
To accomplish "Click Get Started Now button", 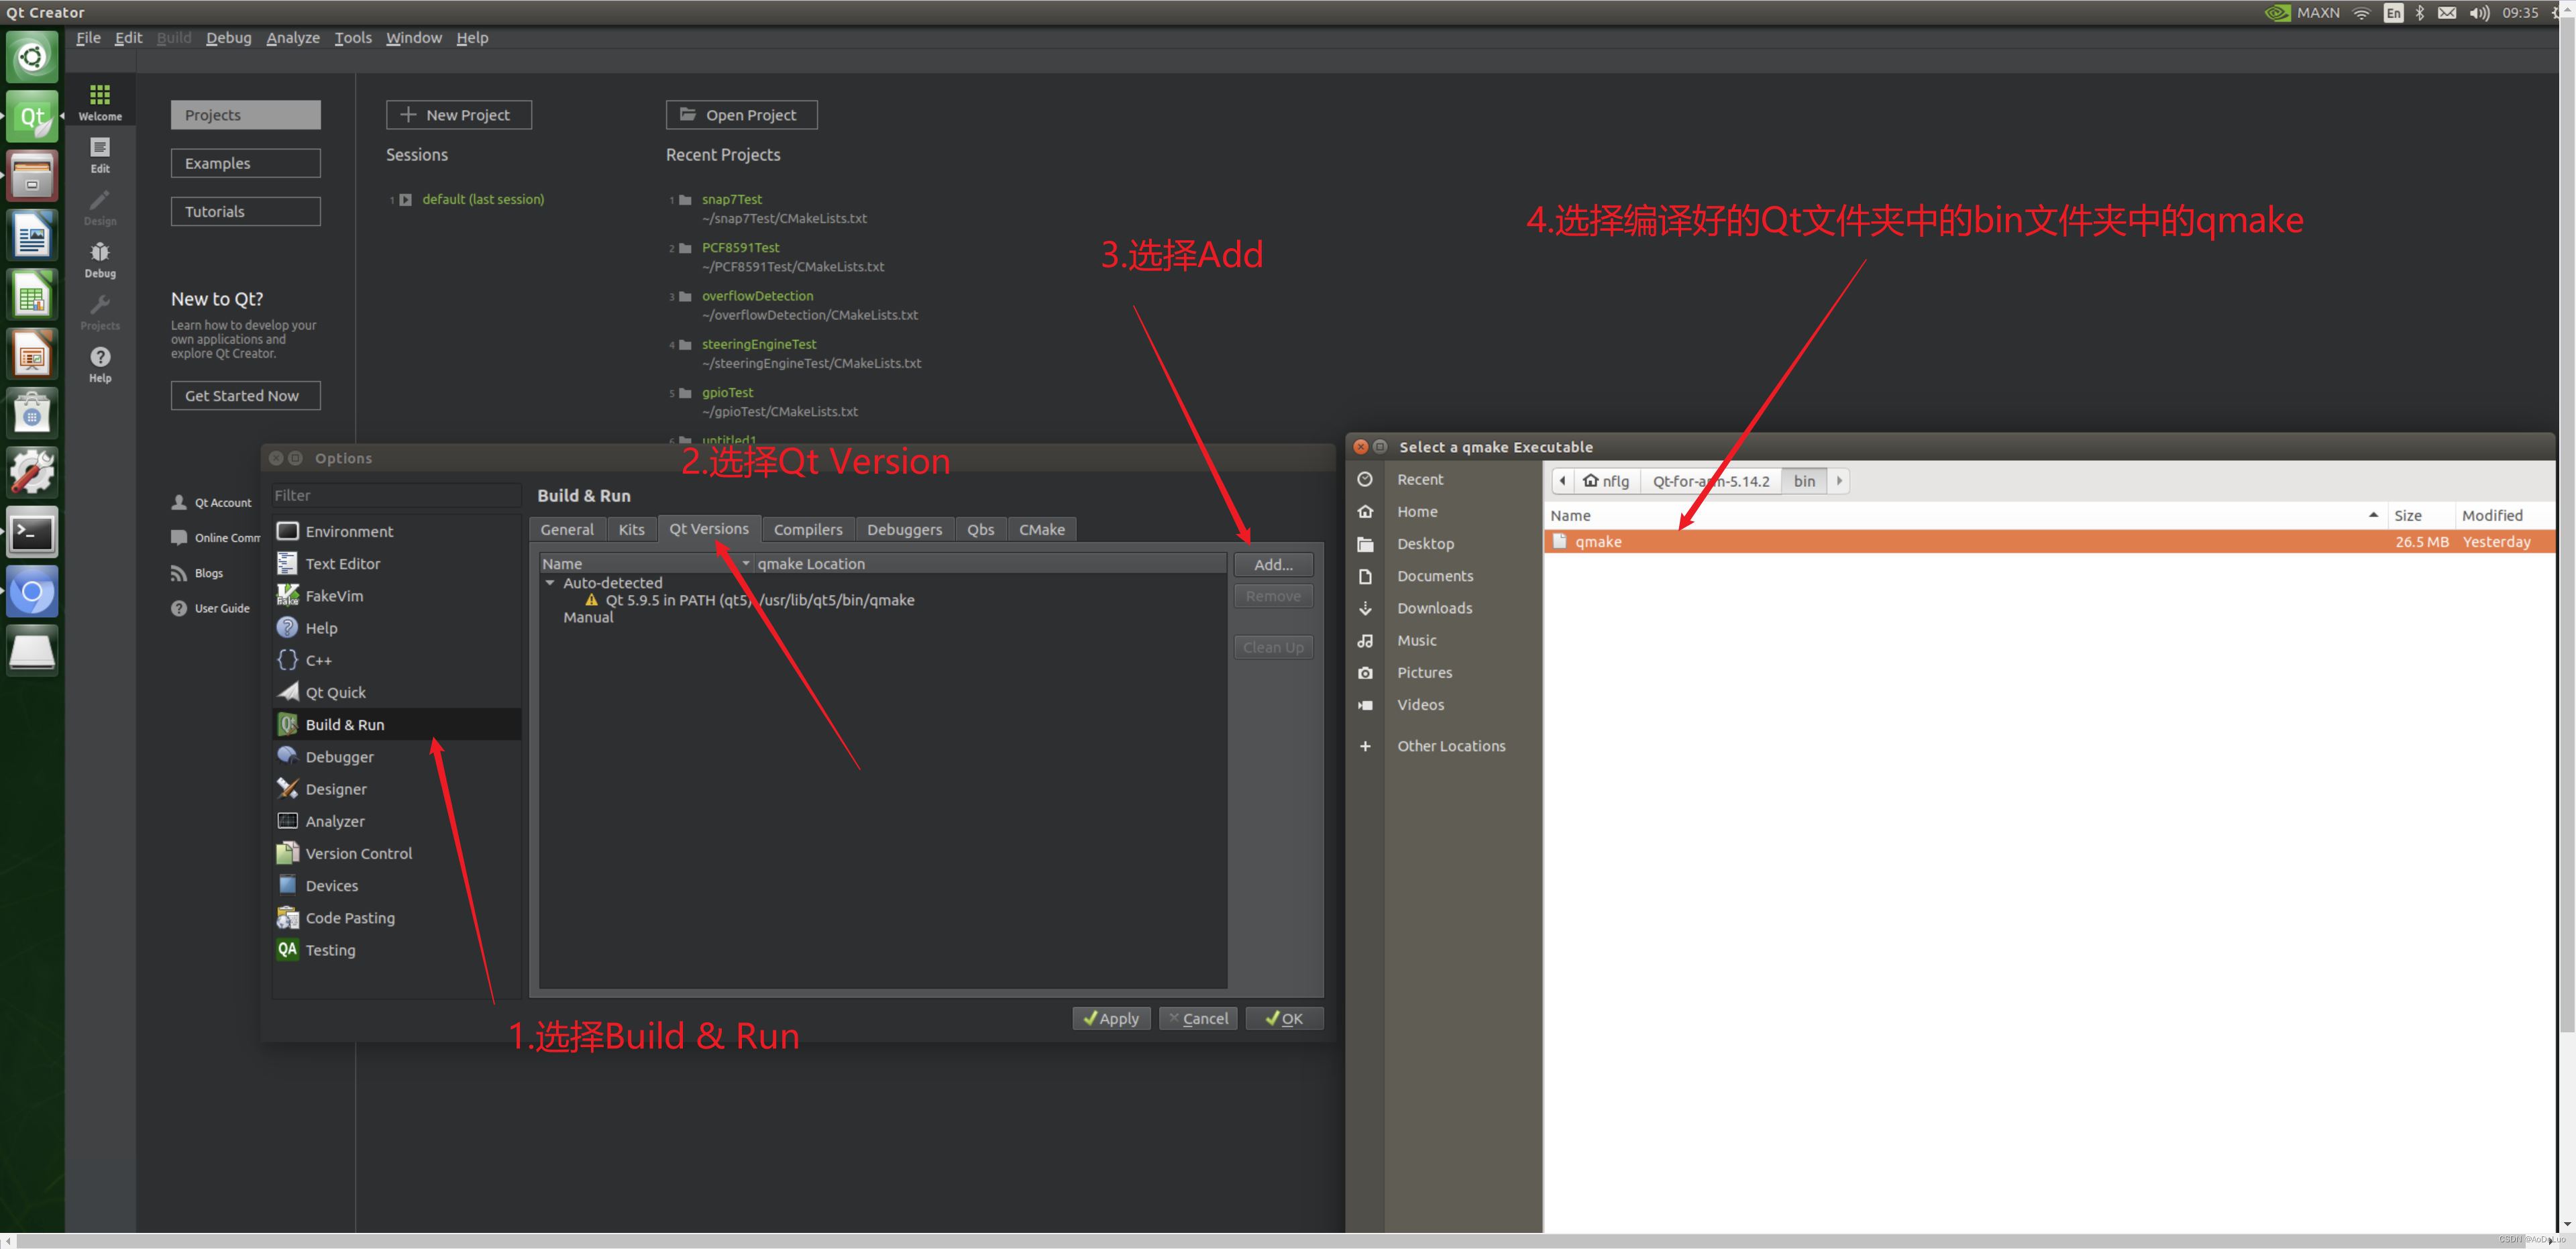I will click(245, 395).
